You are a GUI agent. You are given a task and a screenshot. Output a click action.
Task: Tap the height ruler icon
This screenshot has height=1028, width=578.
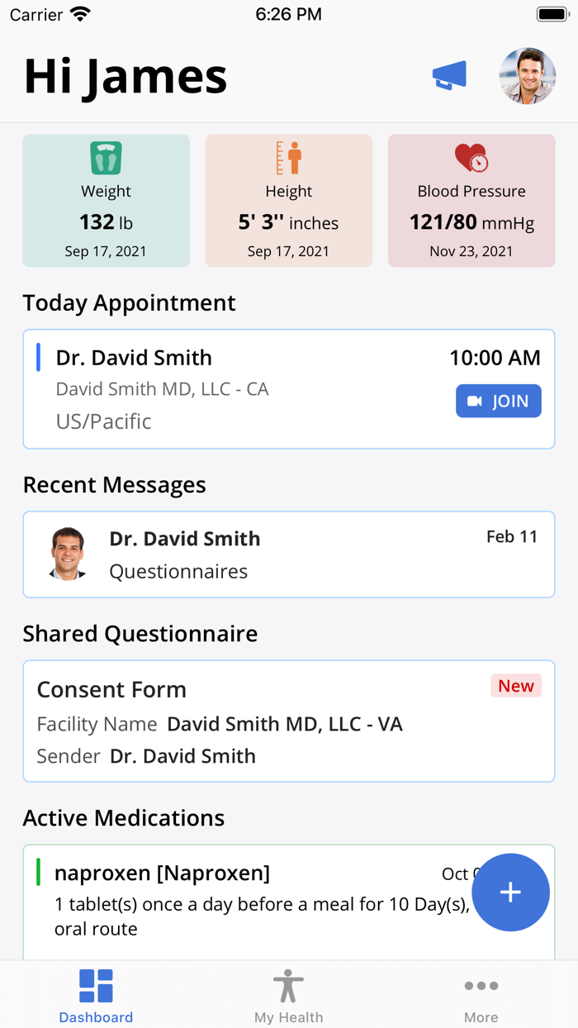pyautogui.click(x=289, y=158)
